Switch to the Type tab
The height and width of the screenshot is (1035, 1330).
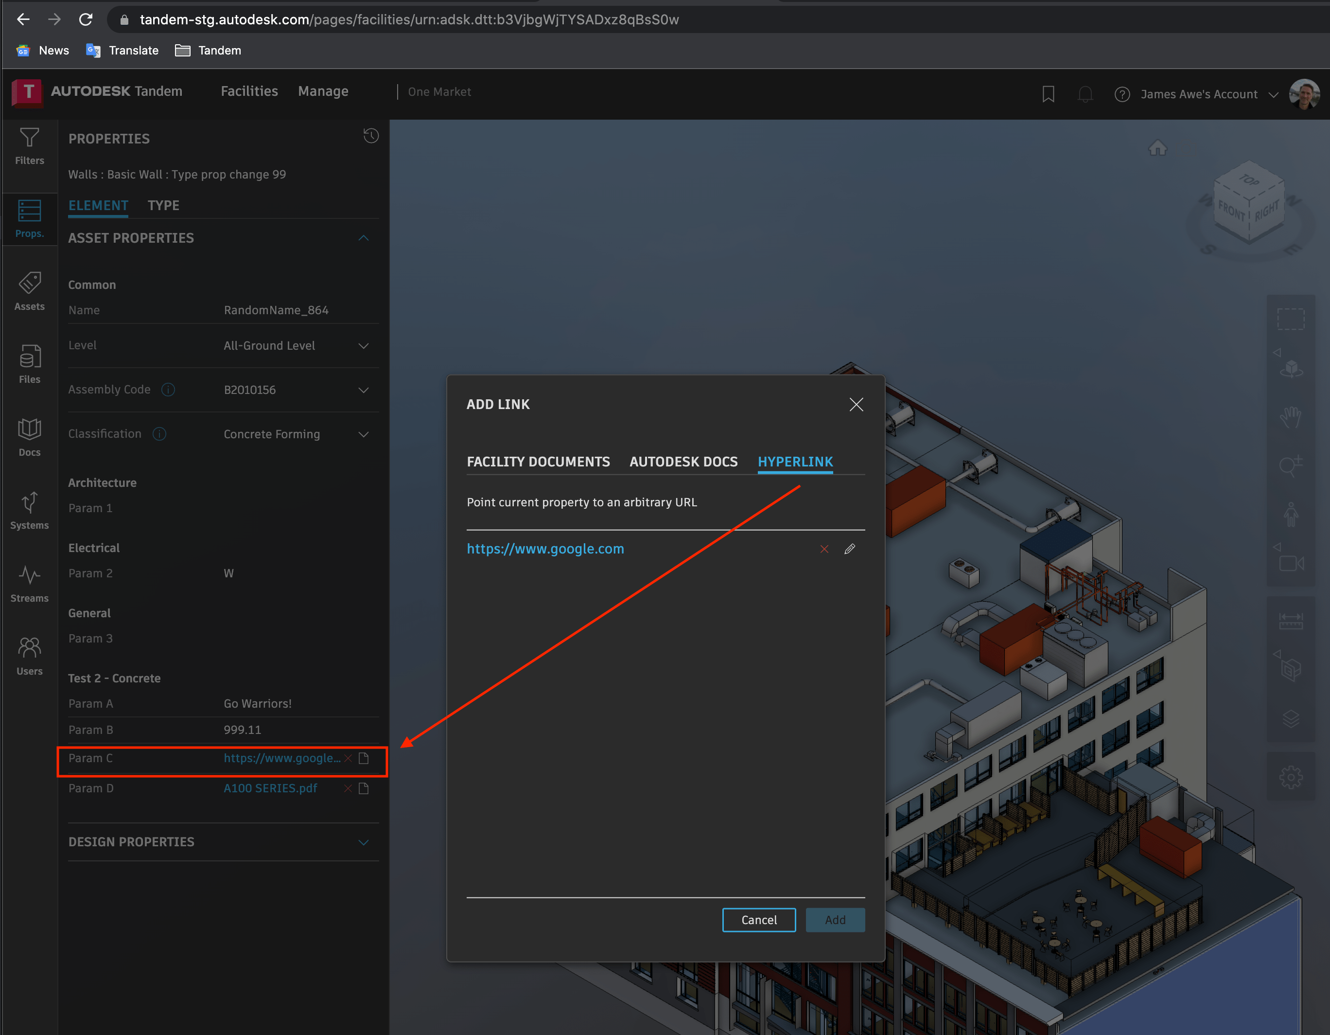[163, 205]
